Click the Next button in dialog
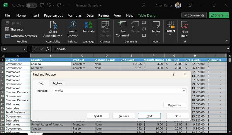 149,116
